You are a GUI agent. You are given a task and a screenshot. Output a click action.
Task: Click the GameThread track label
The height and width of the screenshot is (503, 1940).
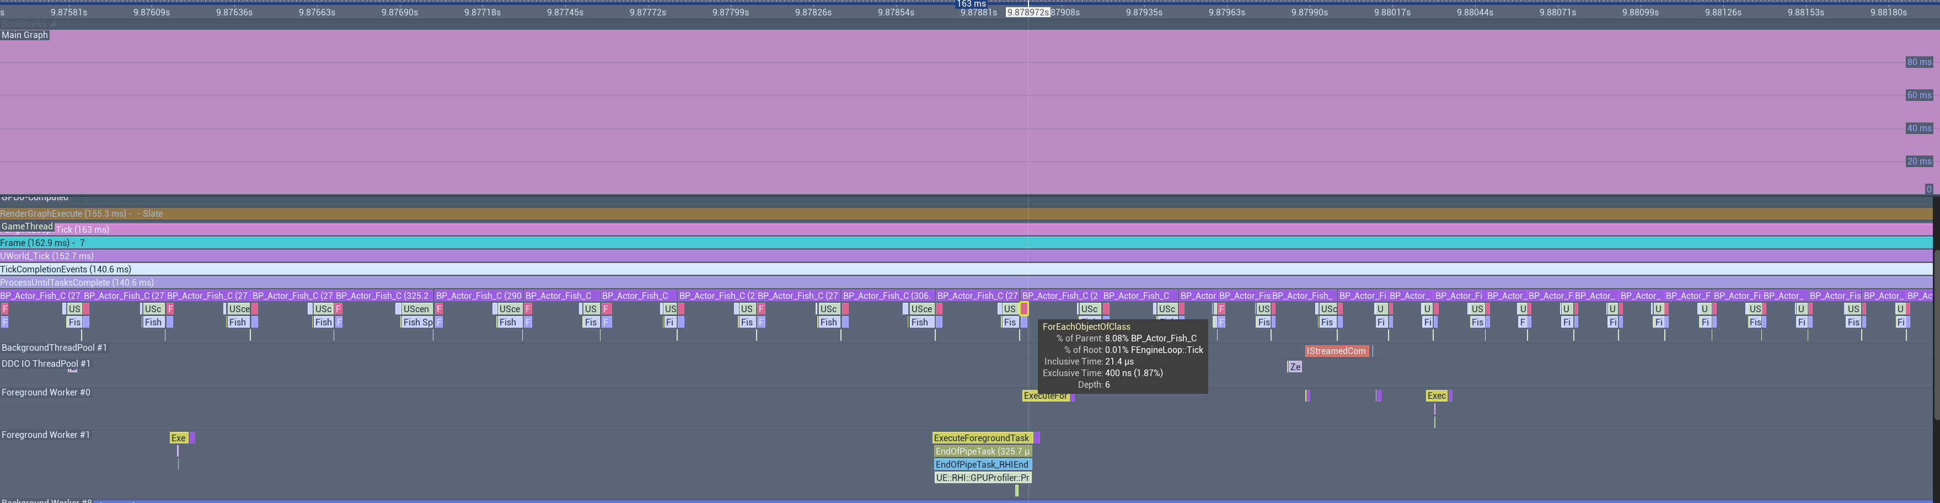pyautogui.click(x=27, y=227)
